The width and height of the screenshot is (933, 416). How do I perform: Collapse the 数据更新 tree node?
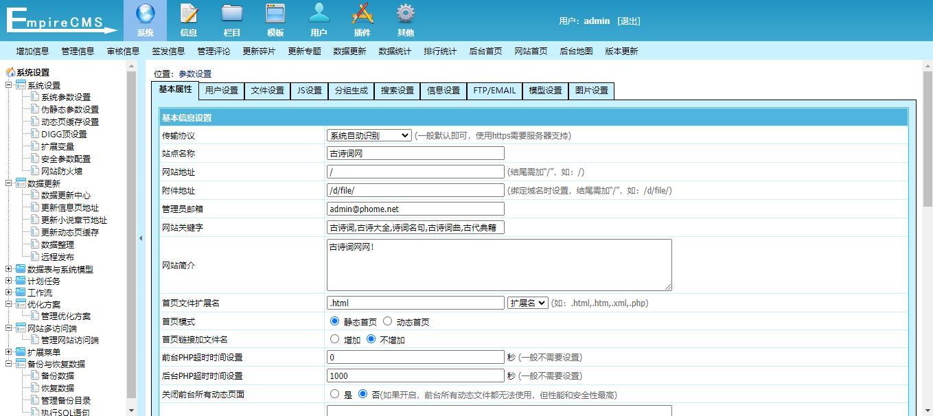click(9, 183)
